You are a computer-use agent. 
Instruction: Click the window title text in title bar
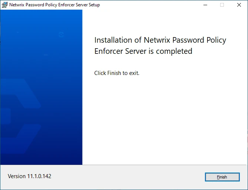pos(55,5)
